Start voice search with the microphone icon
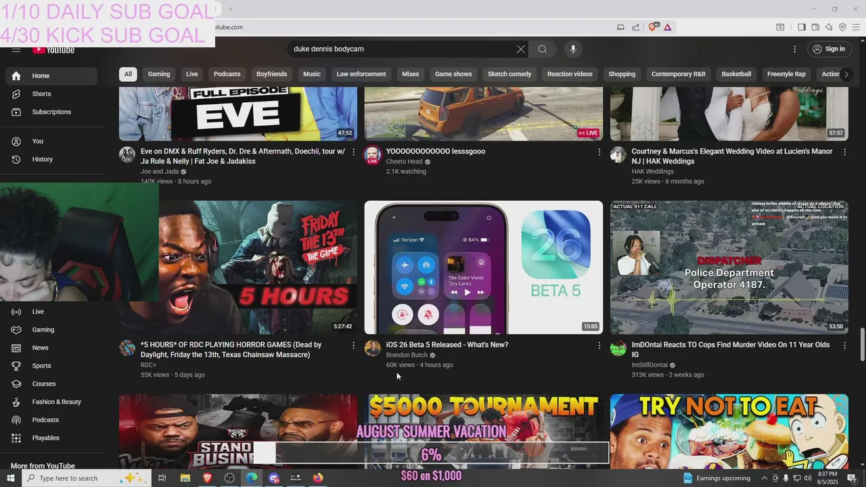Image resolution: width=866 pixels, height=487 pixels. pos(573,49)
